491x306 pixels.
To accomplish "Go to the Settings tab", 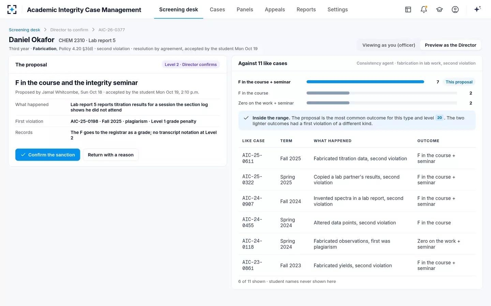I will click(x=338, y=10).
